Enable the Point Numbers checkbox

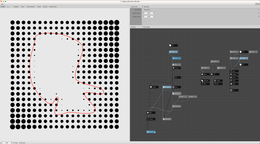[x=25, y=7]
